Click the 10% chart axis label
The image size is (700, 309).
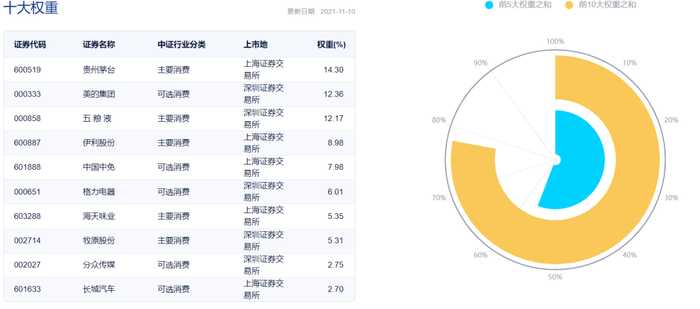tap(629, 63)
